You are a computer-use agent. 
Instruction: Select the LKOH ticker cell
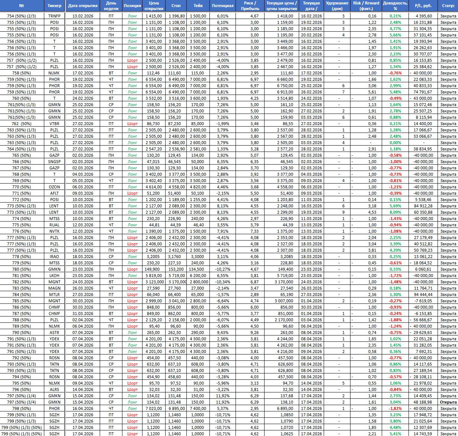(54, 276)
